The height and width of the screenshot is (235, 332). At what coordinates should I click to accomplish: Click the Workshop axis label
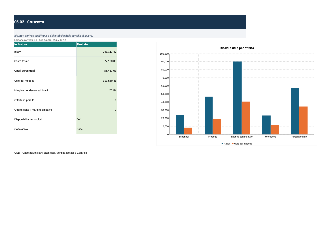click(270, 137)
